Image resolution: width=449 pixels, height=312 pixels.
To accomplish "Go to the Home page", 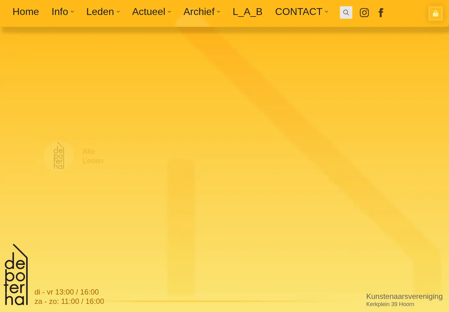I will [x=26, y=12].
